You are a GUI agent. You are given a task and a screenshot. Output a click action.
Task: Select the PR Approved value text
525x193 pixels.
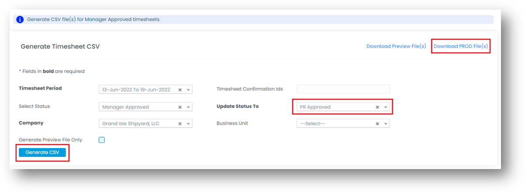click(315, 107)
